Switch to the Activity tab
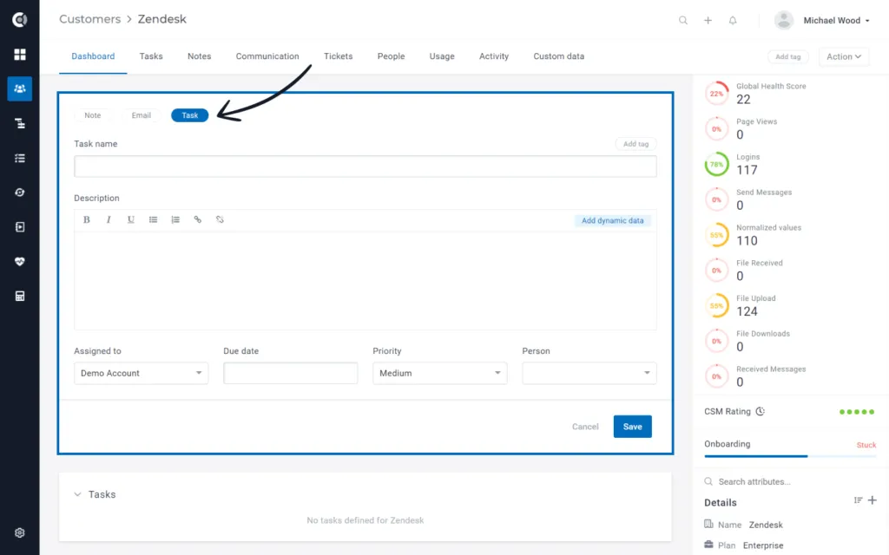The image size is (889, 555). coord(494,56)
